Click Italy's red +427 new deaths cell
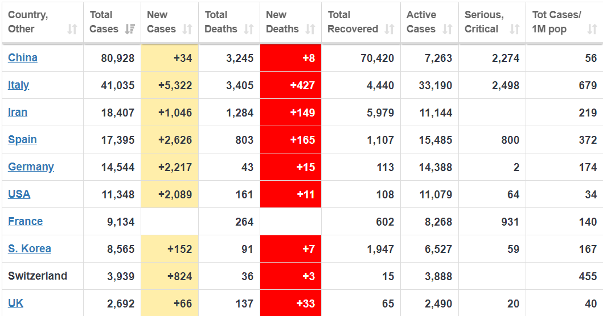The height and width of the screenshot is (316, 603). (290, 85)
